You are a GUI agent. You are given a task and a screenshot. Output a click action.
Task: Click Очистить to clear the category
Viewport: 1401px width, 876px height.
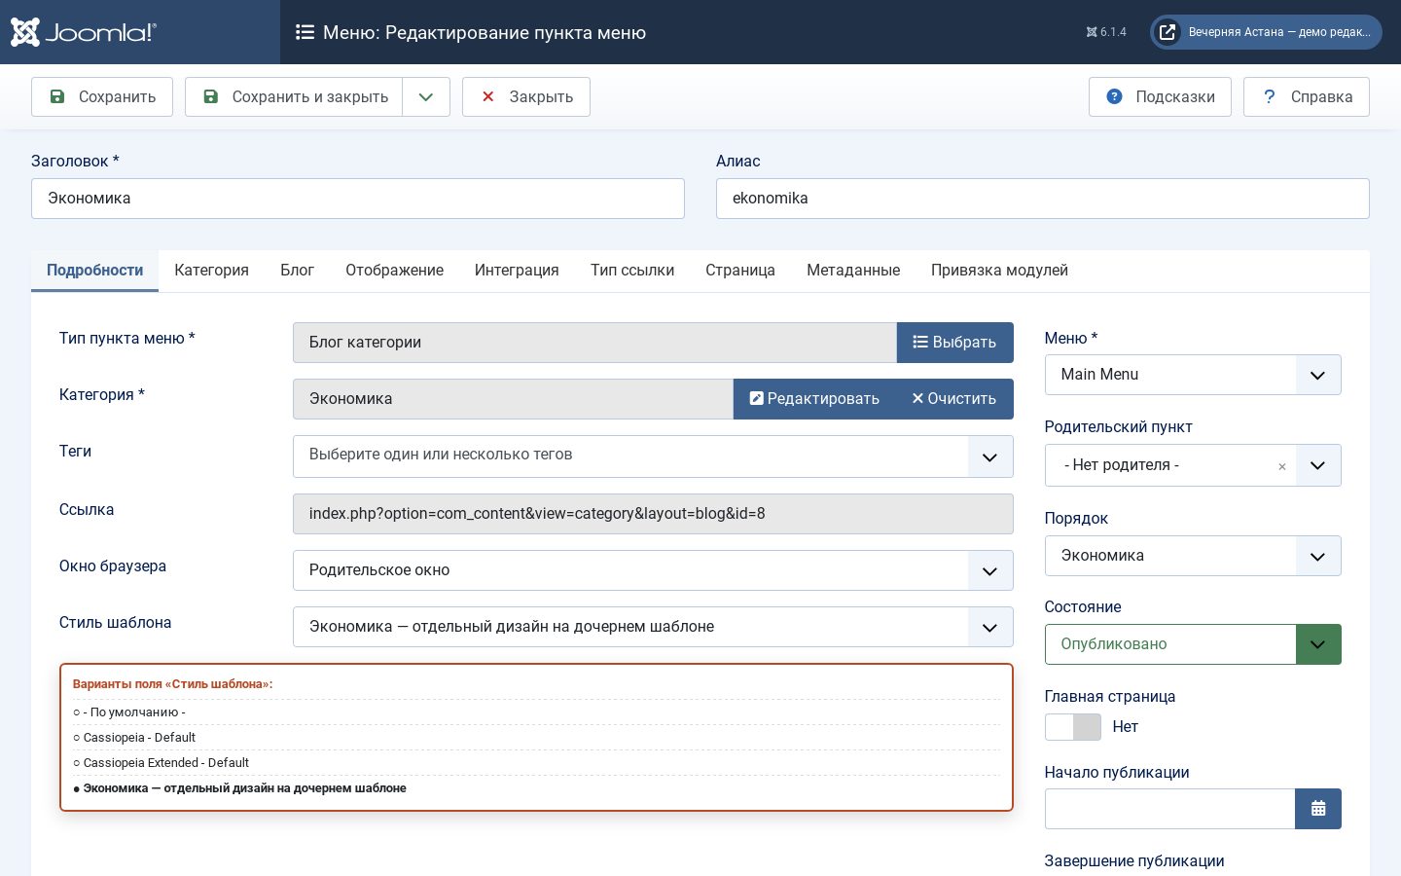pyautogui.click(x=954, y=399)
